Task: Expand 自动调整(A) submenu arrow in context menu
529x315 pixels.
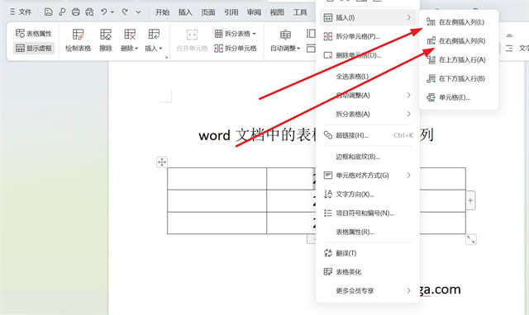Action: tap(408, 95)
